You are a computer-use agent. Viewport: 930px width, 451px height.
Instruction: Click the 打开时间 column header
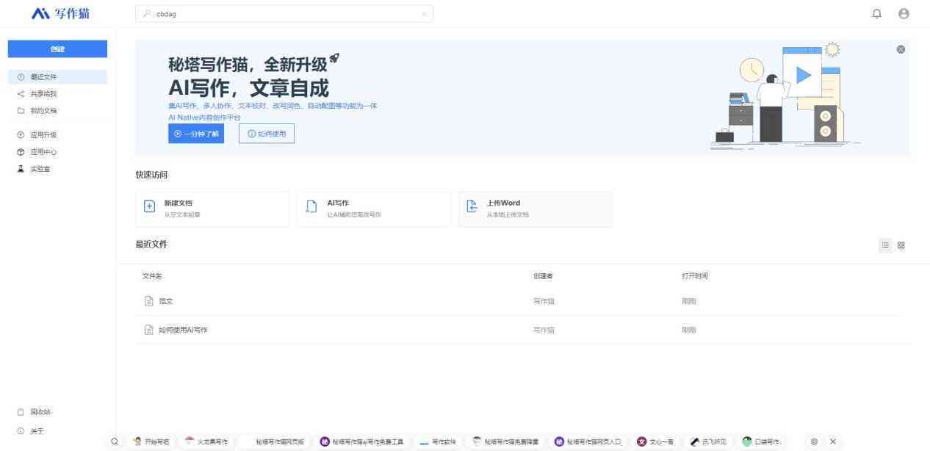[695, 275]
